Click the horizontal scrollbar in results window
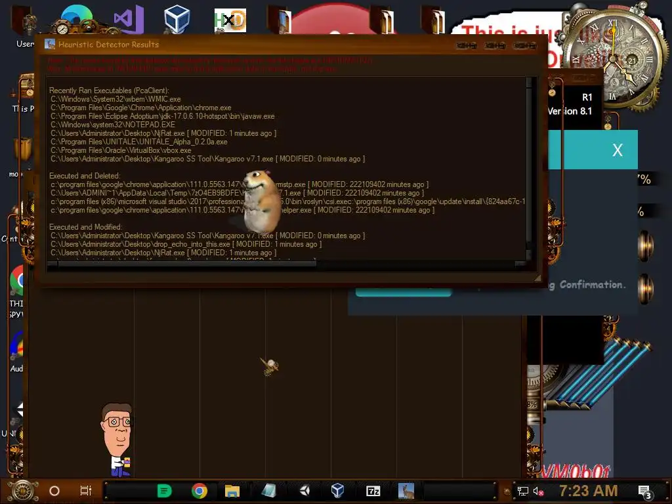 187,264
